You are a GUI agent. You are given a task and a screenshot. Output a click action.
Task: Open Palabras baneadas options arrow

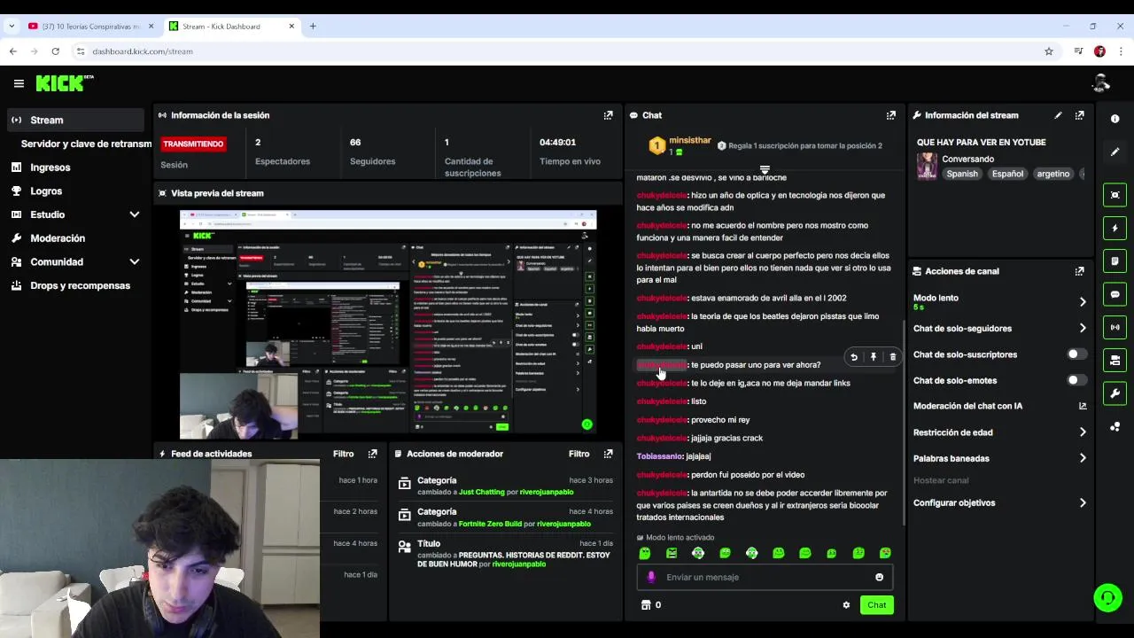click(x=1082, y=458)
